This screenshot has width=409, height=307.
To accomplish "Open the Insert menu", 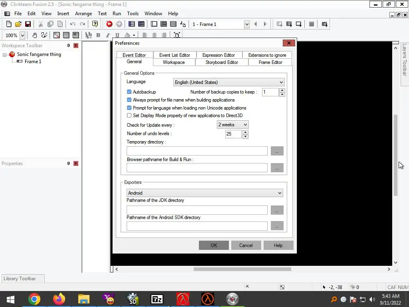I will tap(63, 14).
